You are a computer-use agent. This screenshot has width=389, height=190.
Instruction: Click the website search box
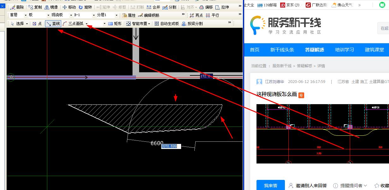[x=383, y=28]
